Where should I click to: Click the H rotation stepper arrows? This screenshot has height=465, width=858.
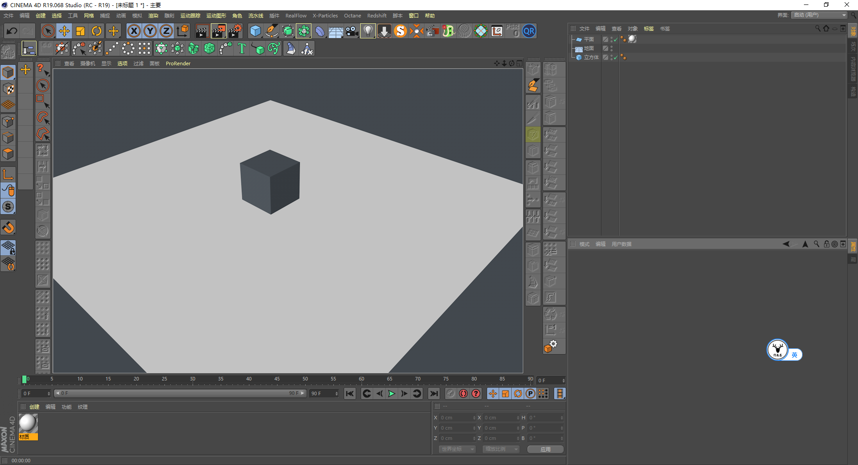tap(562, 418)
